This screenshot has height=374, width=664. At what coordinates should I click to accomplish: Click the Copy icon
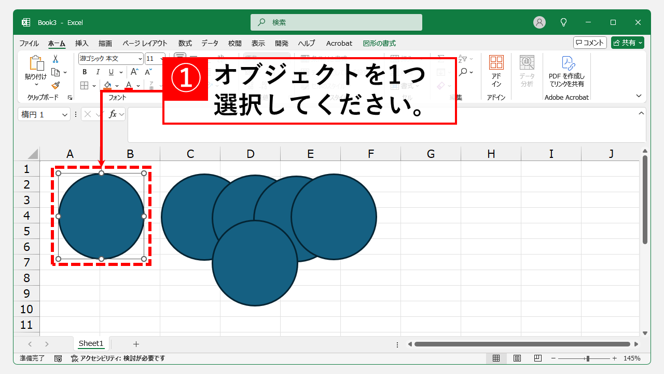[x=55, y=72]
